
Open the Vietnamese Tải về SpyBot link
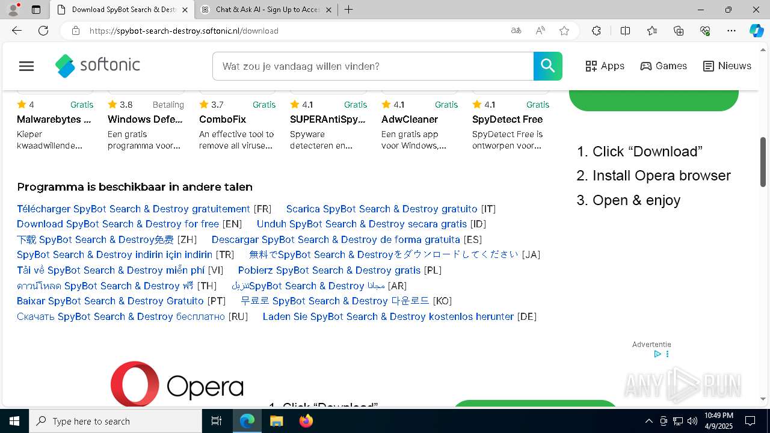click(x=111, y=270)
